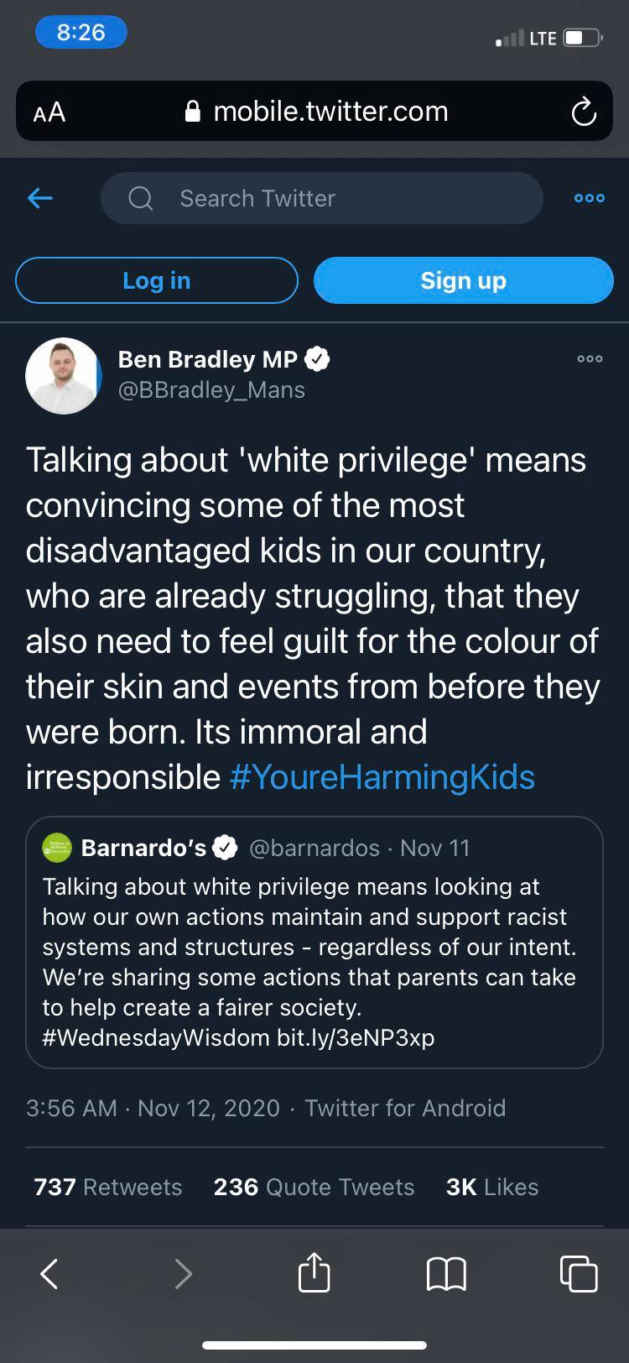Open the #YoureHarmingKids hashtag
This screenshot has height=1363, width=629.
[x=382, y=777]
